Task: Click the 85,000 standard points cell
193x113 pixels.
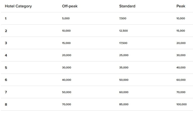Action: pos(124,104)
